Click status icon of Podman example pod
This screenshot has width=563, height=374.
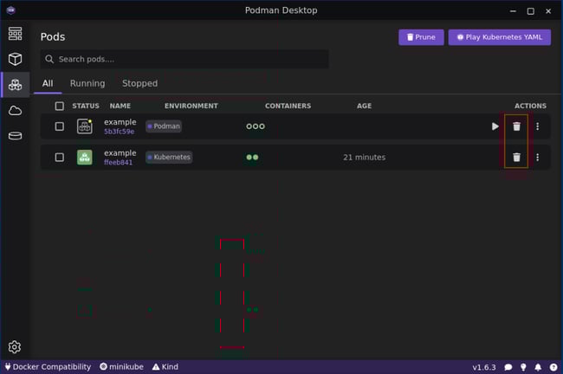click(85, 126)
